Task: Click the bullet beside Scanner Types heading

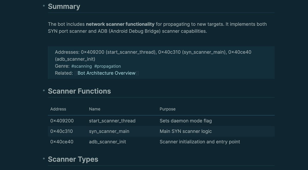Action: [x=44, y=158]
